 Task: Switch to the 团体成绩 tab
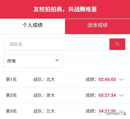98,26
